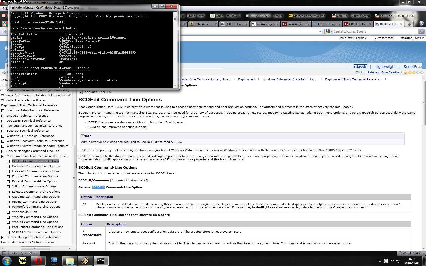The width and height of the screenshot is (426, 266).
Task: Switch to the Spermatoge... tab
Action: point(265,24)
